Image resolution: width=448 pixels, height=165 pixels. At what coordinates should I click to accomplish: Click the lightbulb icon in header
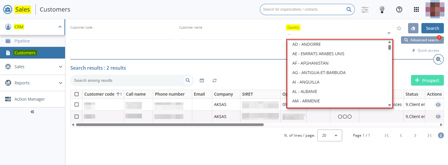[382, 9]
